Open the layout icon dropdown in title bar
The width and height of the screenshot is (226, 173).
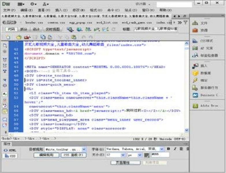point(21,4)
